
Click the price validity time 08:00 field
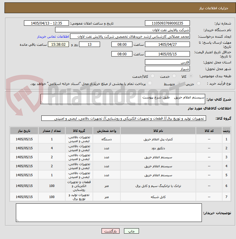(122, 54)
